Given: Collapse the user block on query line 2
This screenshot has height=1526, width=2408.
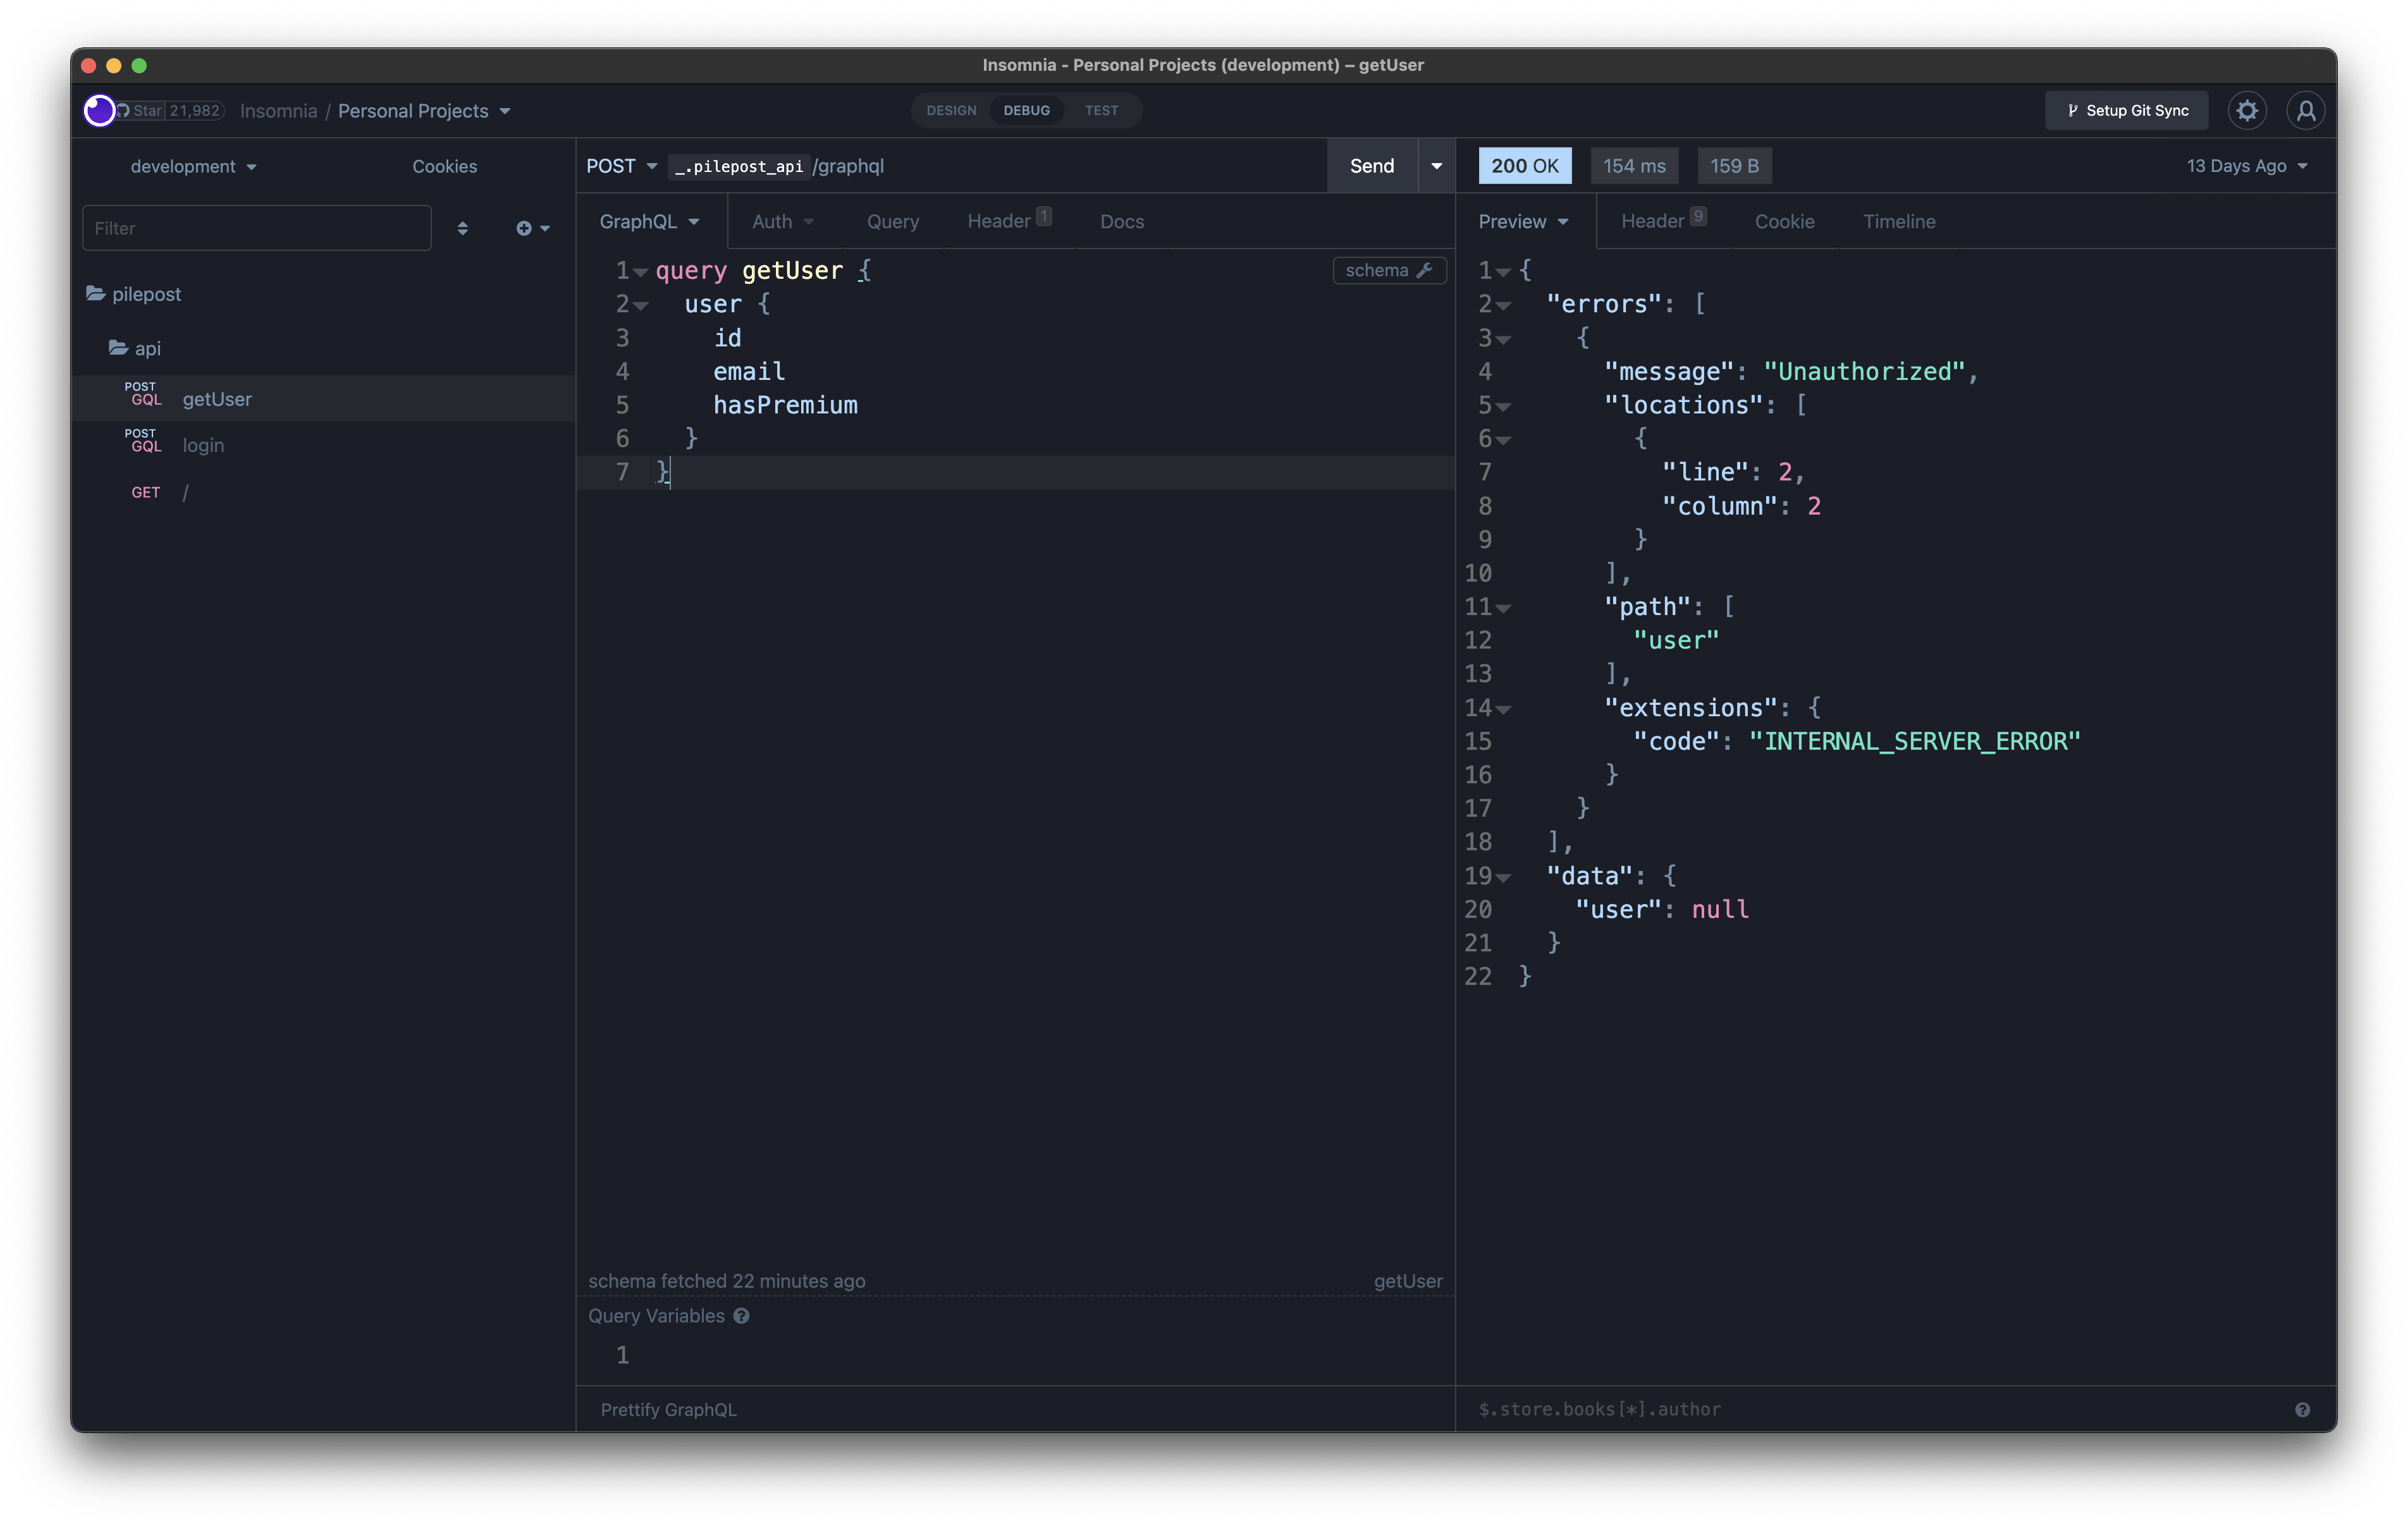Looking at the screenshot, I should pos(640,305).
